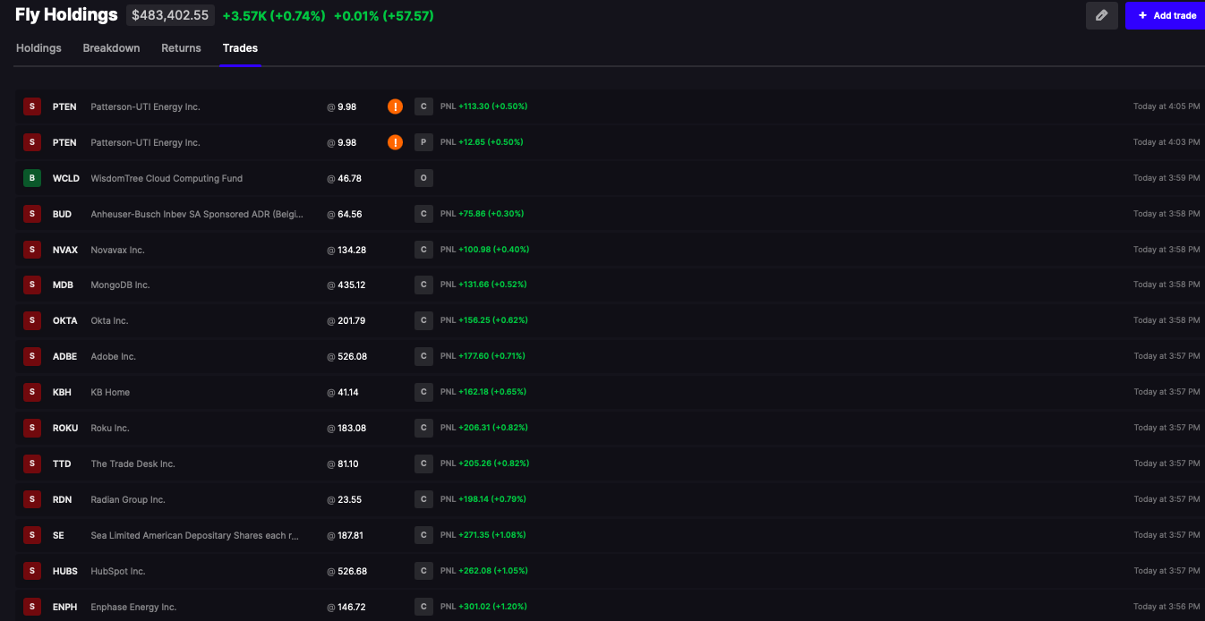This screenshot has height=621, width=1205.
Task: Click the HUBS ticker symbol
Action: coord(65,571)
